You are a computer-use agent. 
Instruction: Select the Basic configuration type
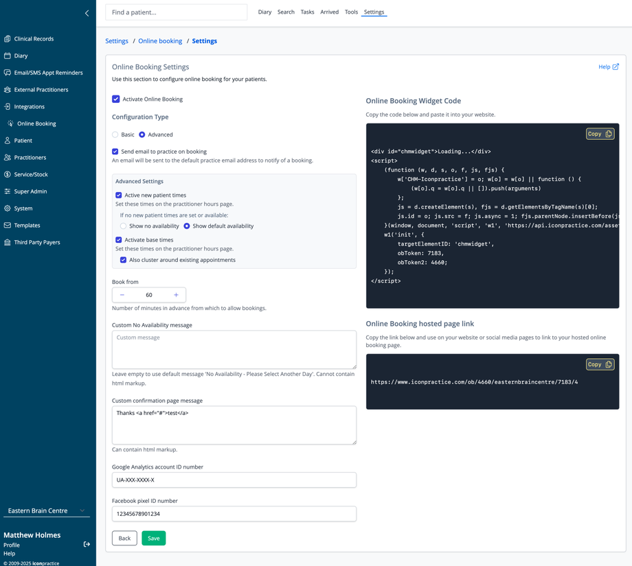coord(115,135)
